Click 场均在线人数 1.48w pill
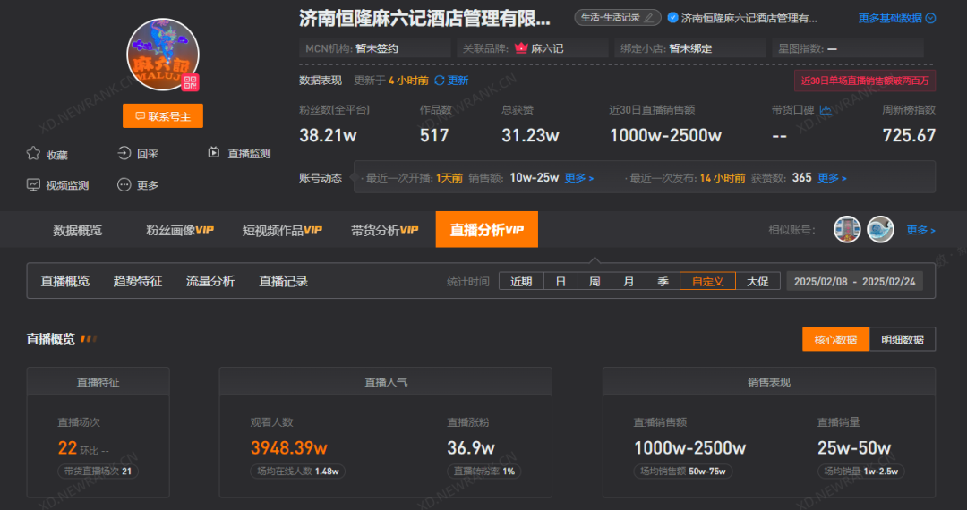This screenshot has width=967, height=510. pyautogui.click(x=298, y=472)
